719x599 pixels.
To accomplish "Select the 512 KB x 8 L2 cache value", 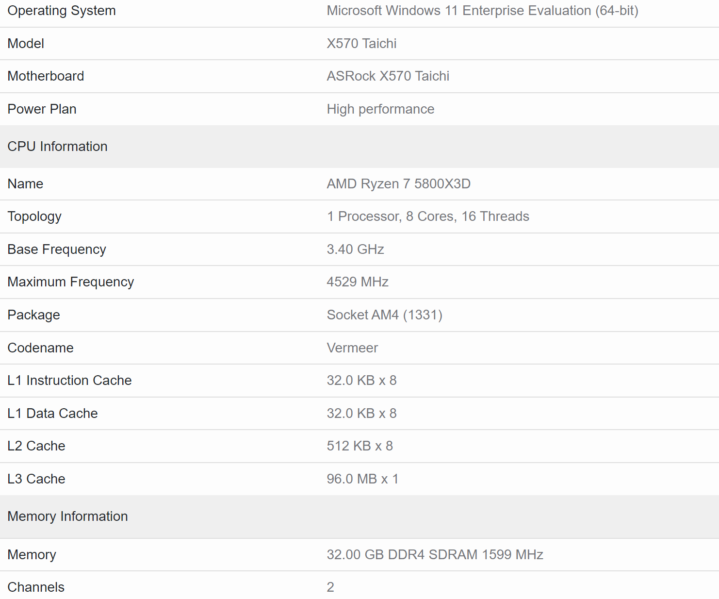I will click(359, 446).
